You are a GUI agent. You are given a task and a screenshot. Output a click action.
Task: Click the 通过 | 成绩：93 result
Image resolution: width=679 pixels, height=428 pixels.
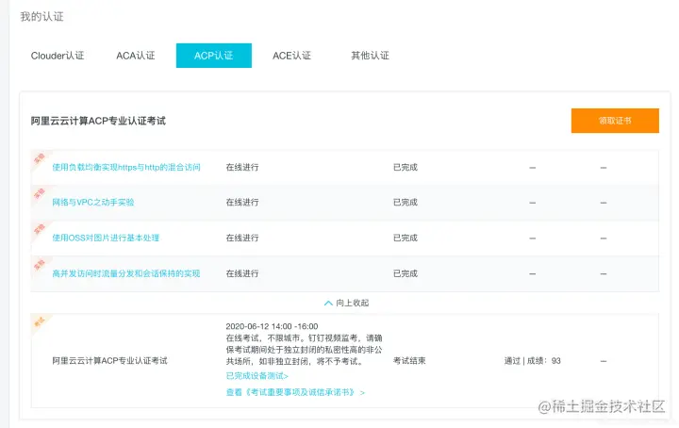coord(532,360)
